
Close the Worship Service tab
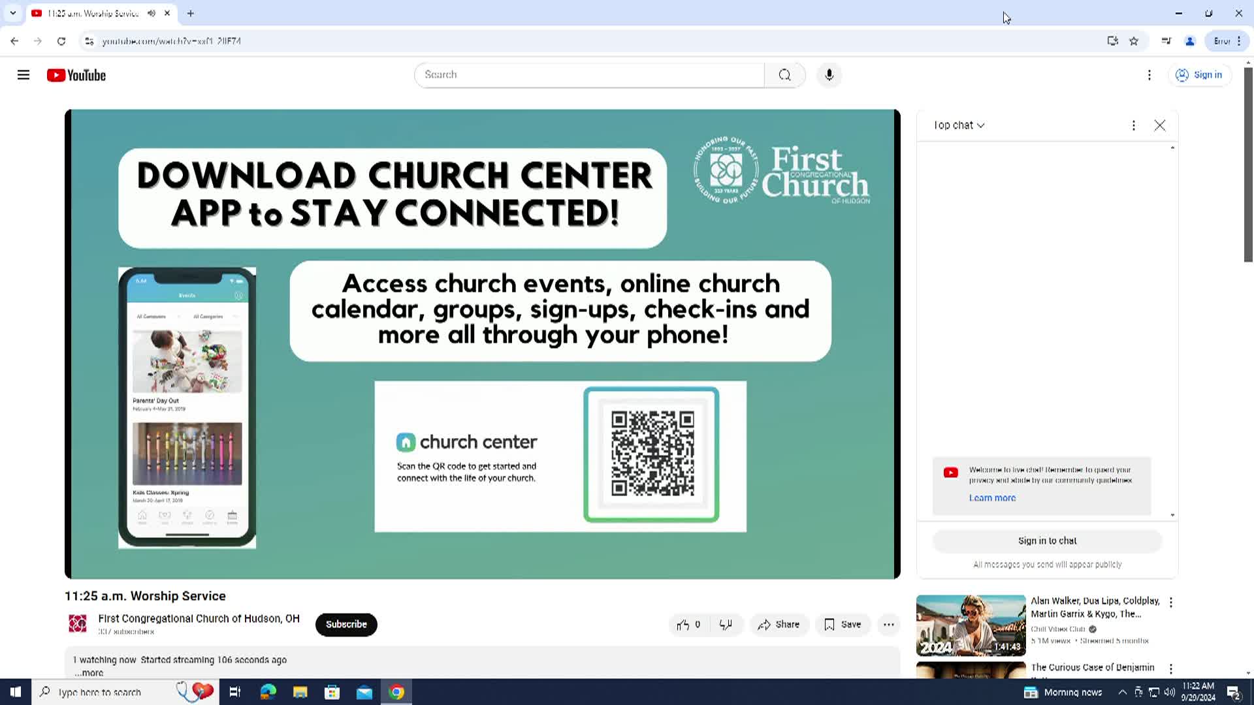(x=167, y=13)
